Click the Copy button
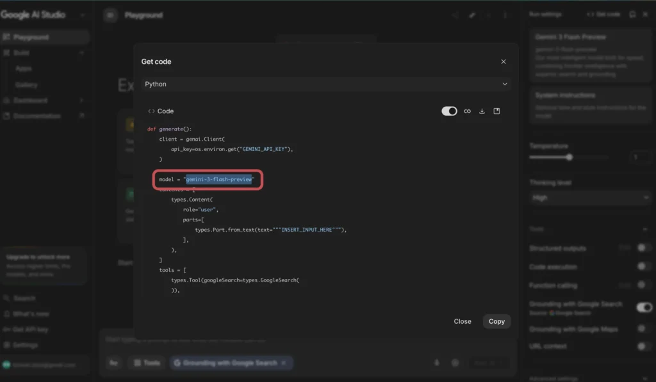The height and width of the screenshot is (382, 656). (496, 321)
